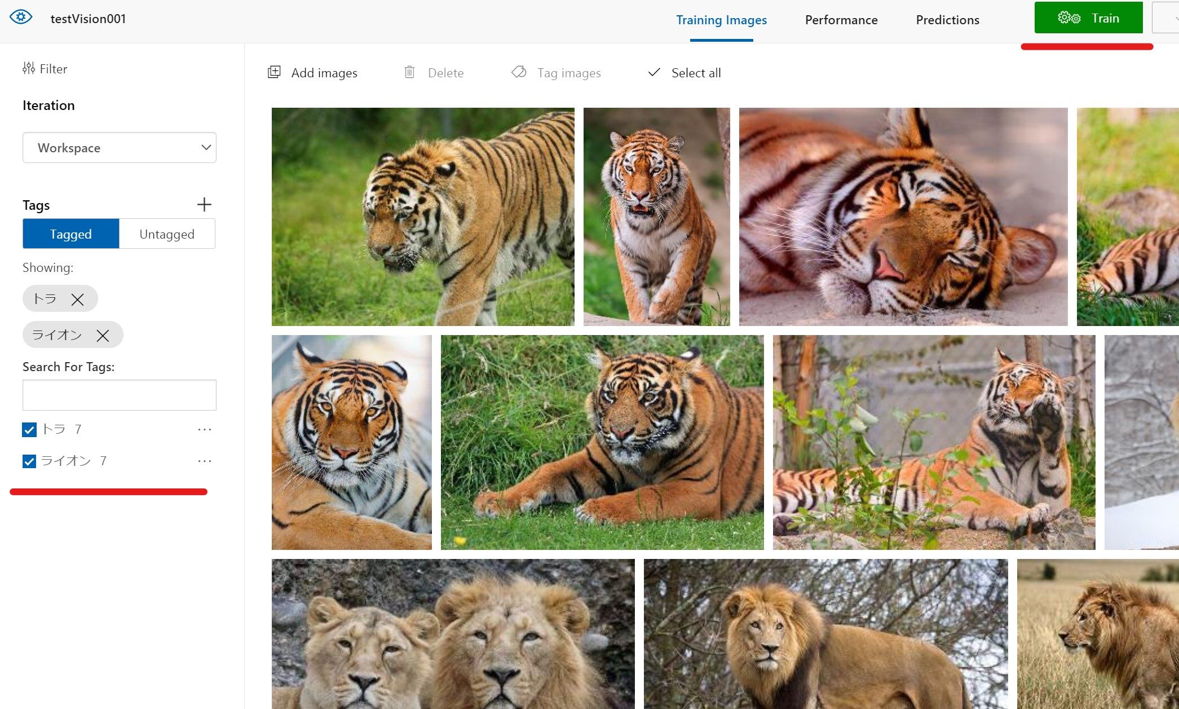Remove the トラ filter chip
The image size is (1179, 709).
point(77,300)
